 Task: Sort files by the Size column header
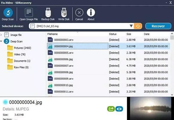(130, 34)
